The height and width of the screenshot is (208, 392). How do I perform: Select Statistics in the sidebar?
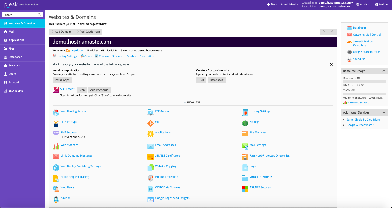pyautogui.click(x=22, y=66)
